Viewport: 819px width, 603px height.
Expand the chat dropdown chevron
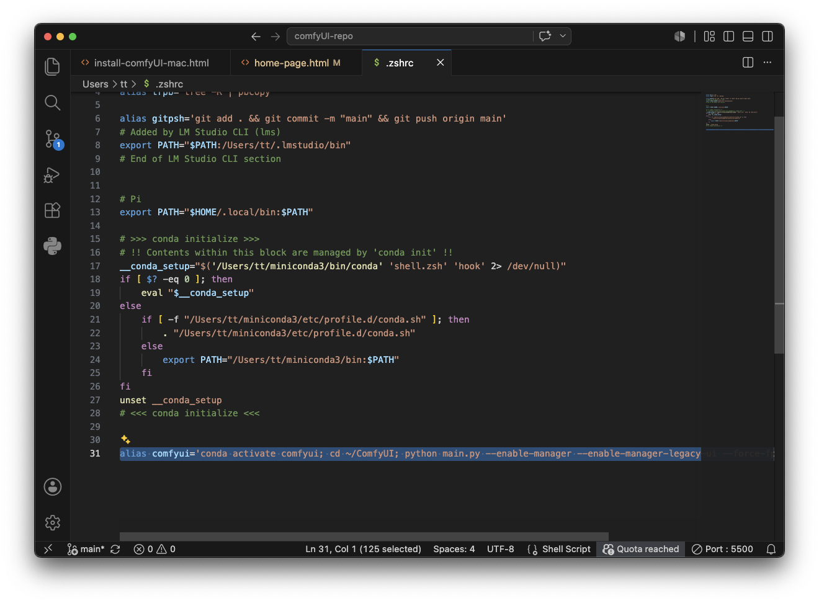[x=563, y=36]
